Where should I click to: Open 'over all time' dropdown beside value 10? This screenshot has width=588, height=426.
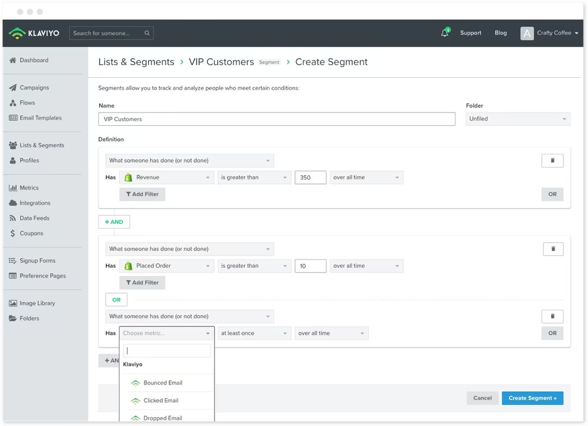click(x=367, y=266)
